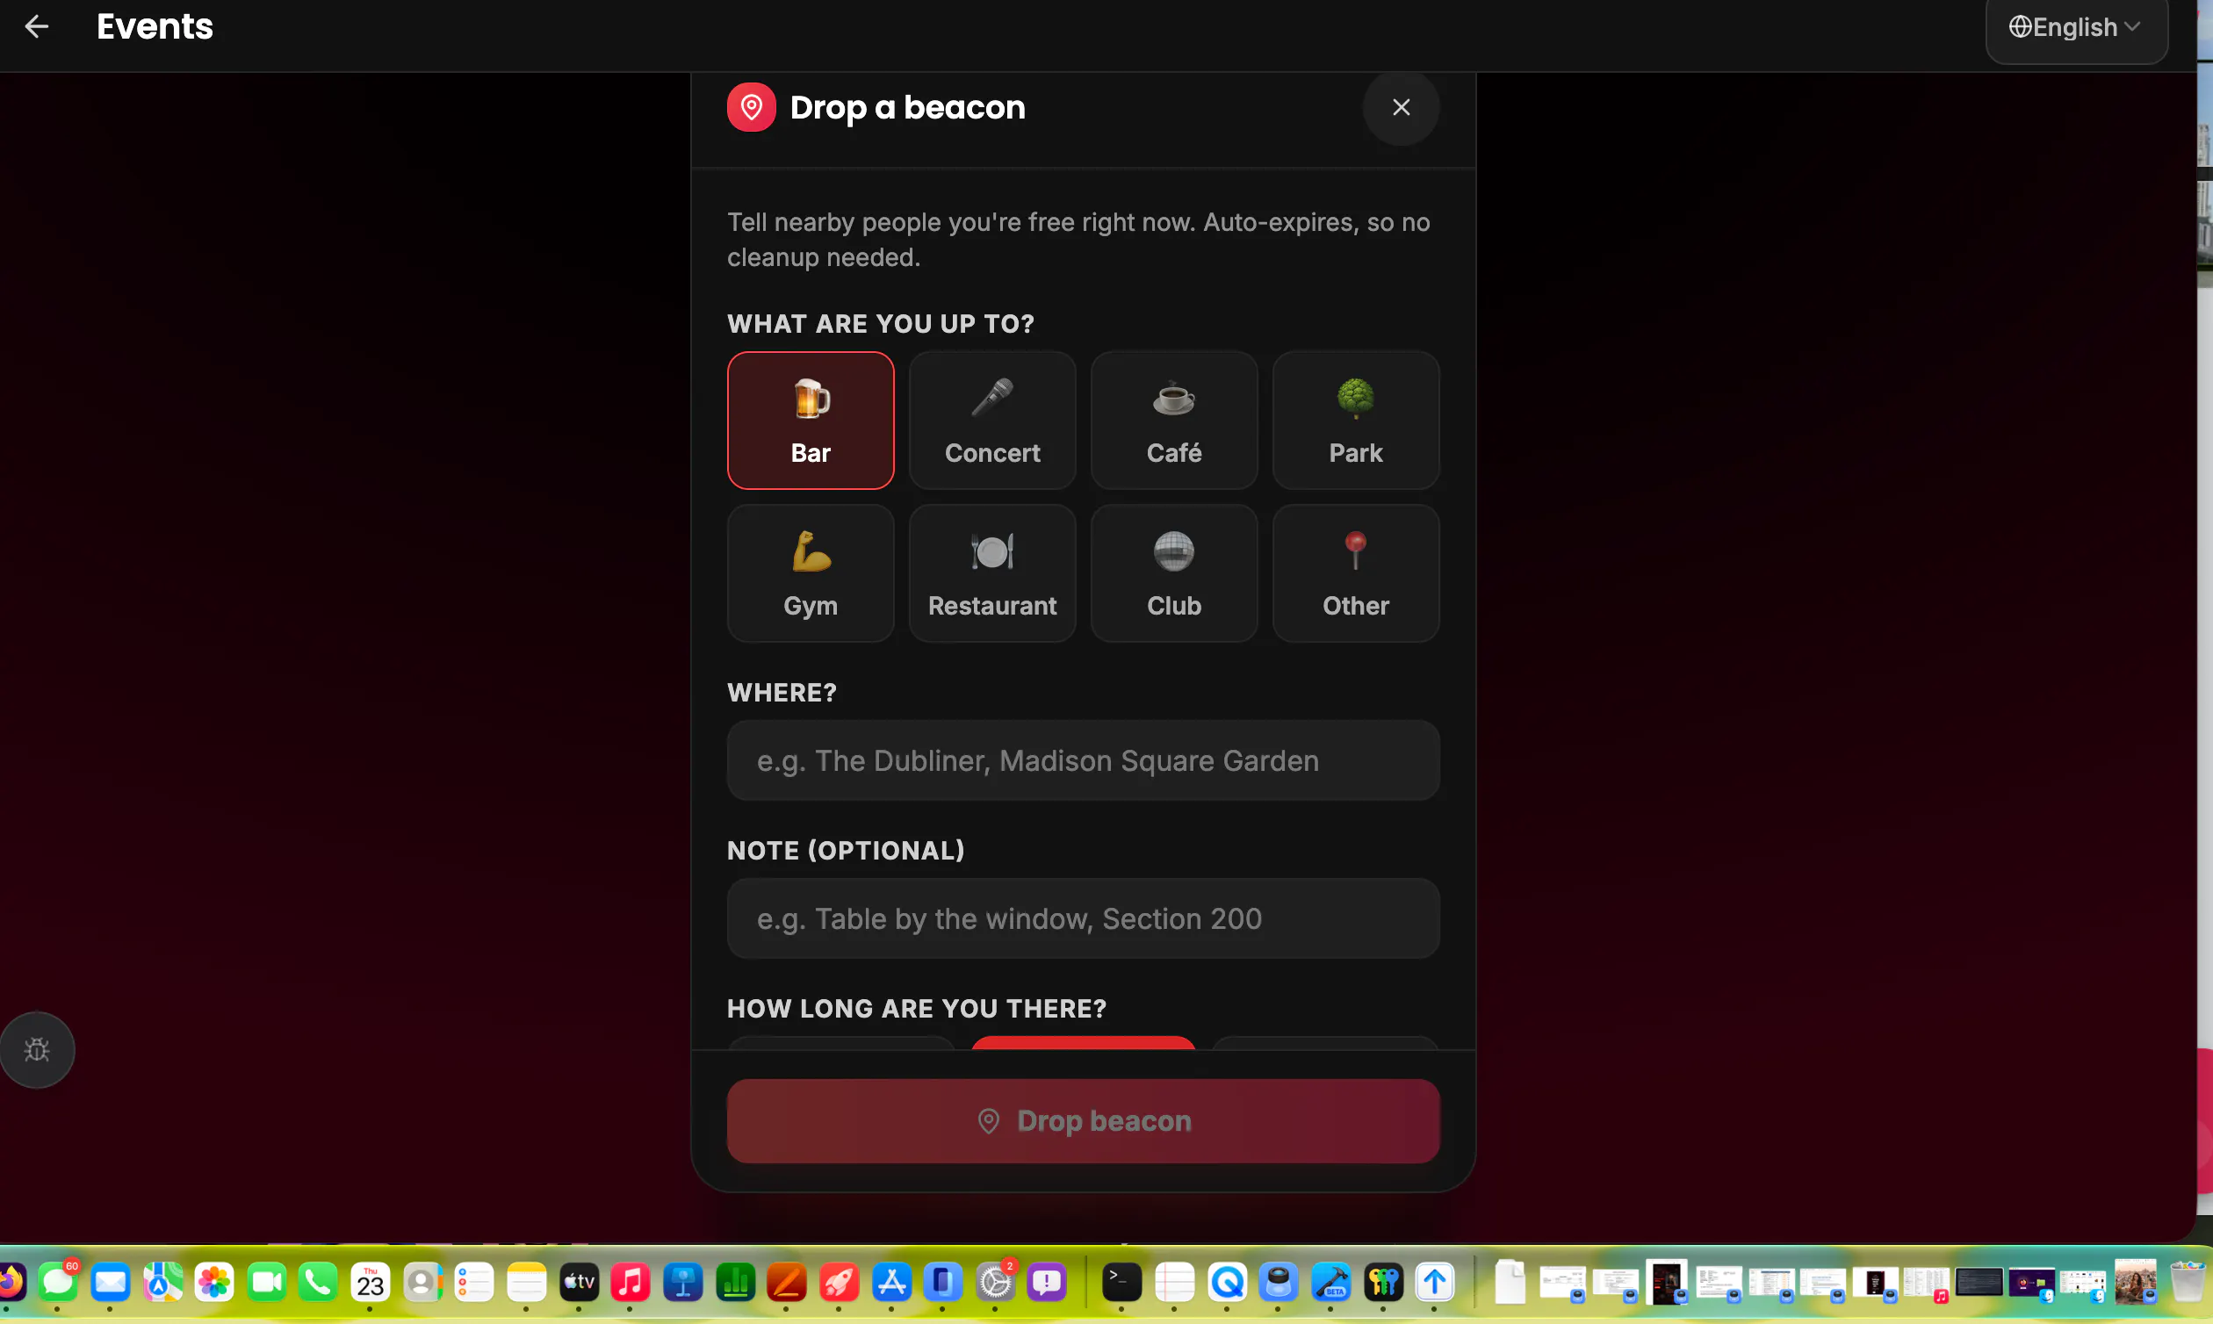Screen dimensions: 2213x1324
Task: Open the bug debug floating button
Action: click(x=37, y=1050)
